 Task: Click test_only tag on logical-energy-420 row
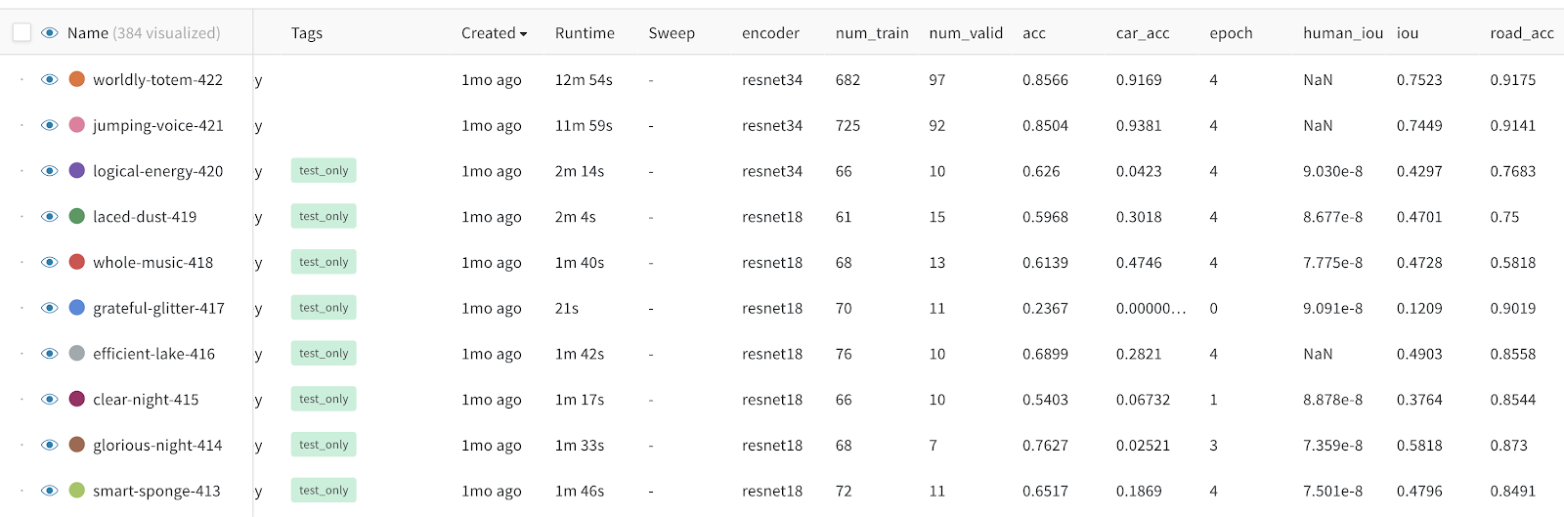click(324, 171)
